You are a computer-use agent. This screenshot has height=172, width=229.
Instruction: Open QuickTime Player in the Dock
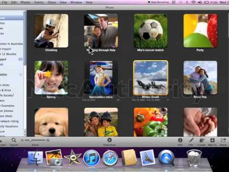167,158
